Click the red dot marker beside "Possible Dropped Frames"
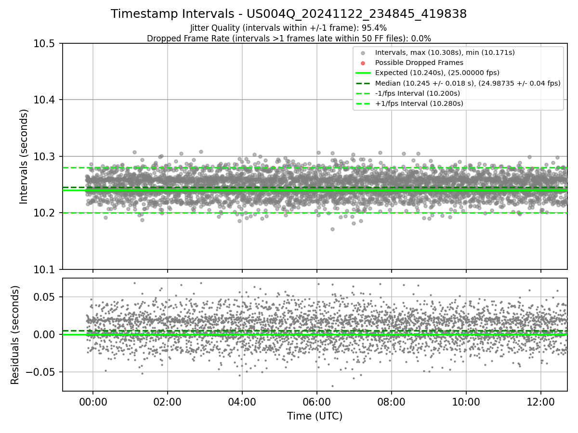 [363, 63]
